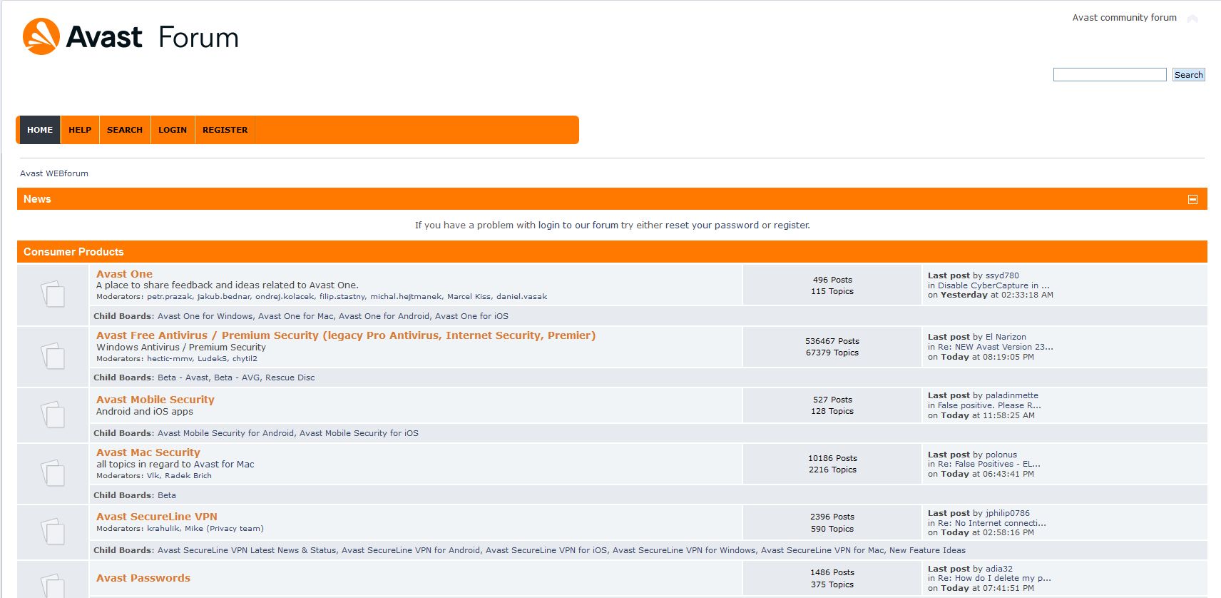The width and height of the screenshot is (1221, 598).
Task: Click the Avast SecureLine VPN board icon
Action: pyautogui.click(x=53, y=532)
